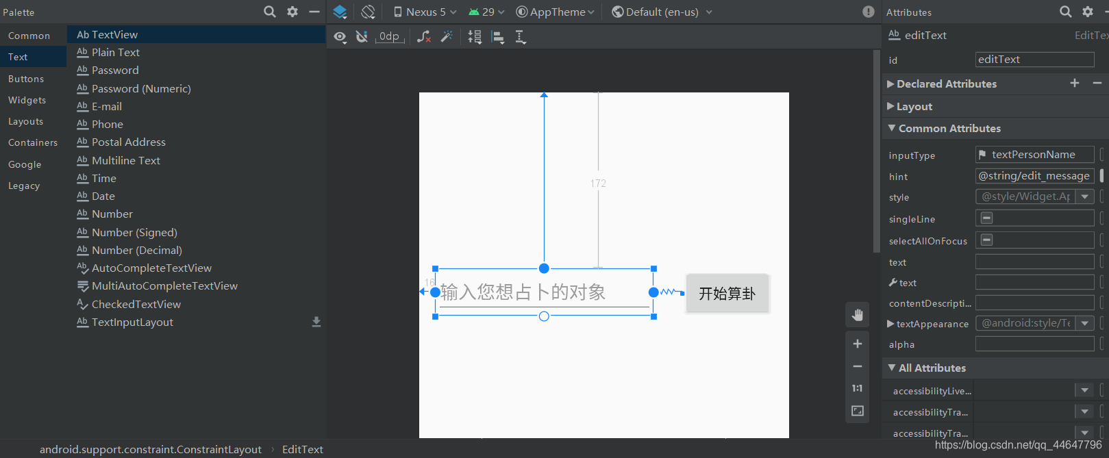
Task: Expand textAppearance attribute
Action: coord(890,324)
